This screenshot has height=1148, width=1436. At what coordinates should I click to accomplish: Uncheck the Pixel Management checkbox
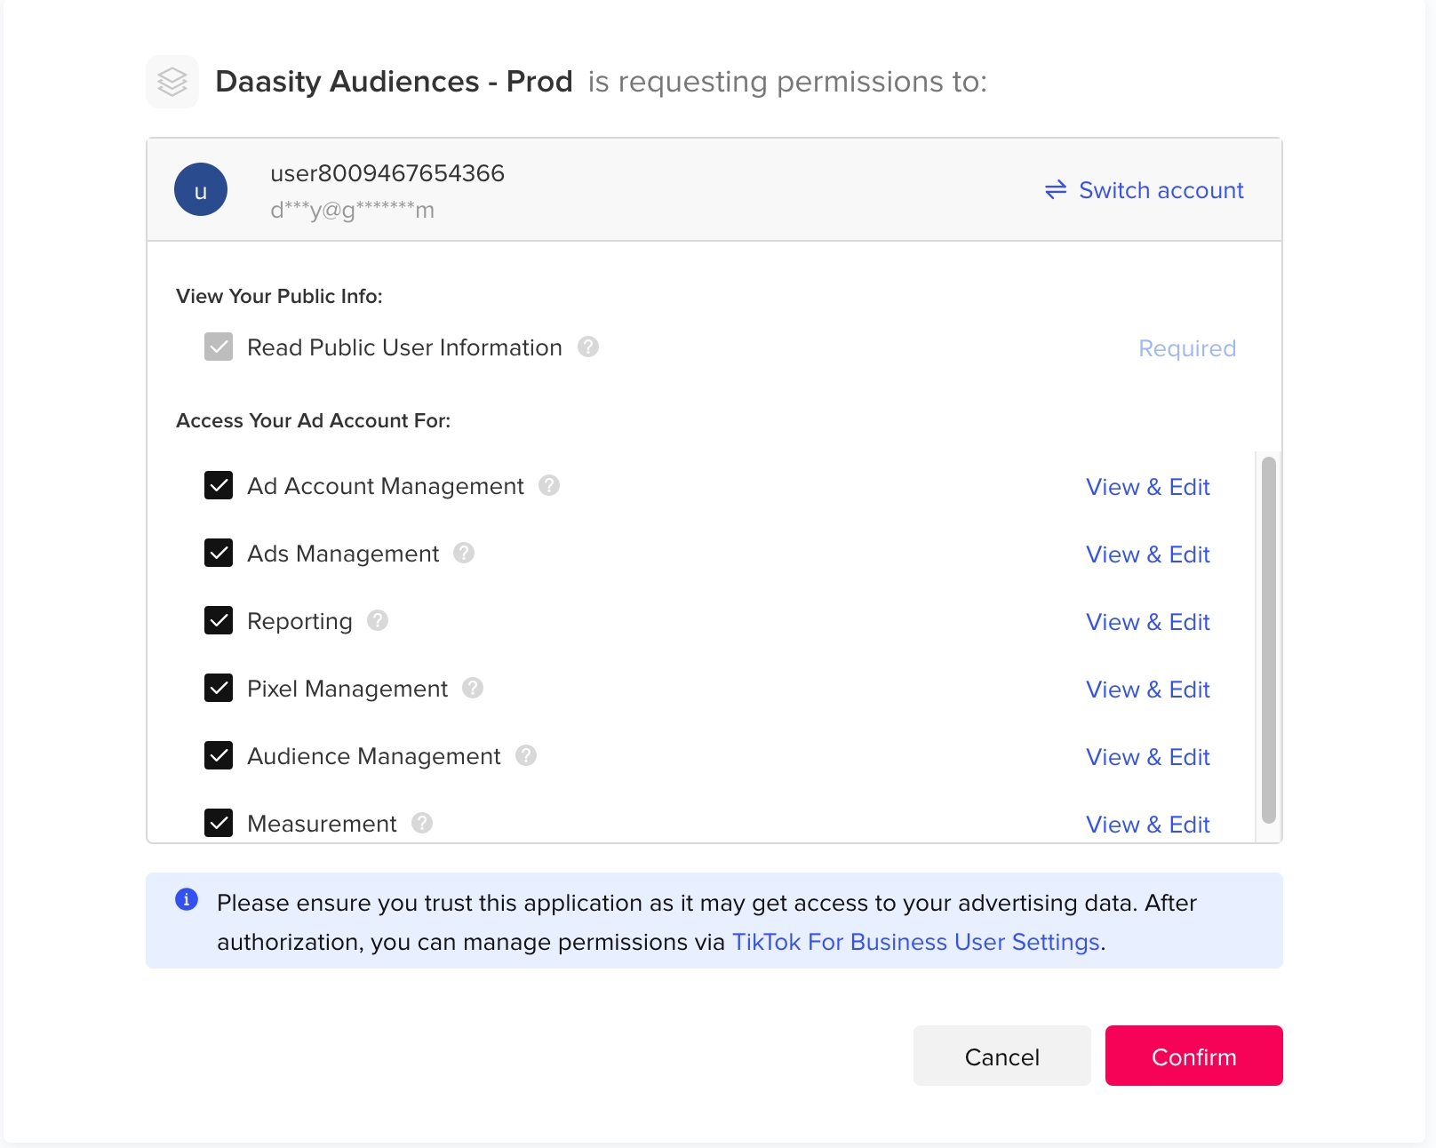pyautogui.click(x=219, y=688)
